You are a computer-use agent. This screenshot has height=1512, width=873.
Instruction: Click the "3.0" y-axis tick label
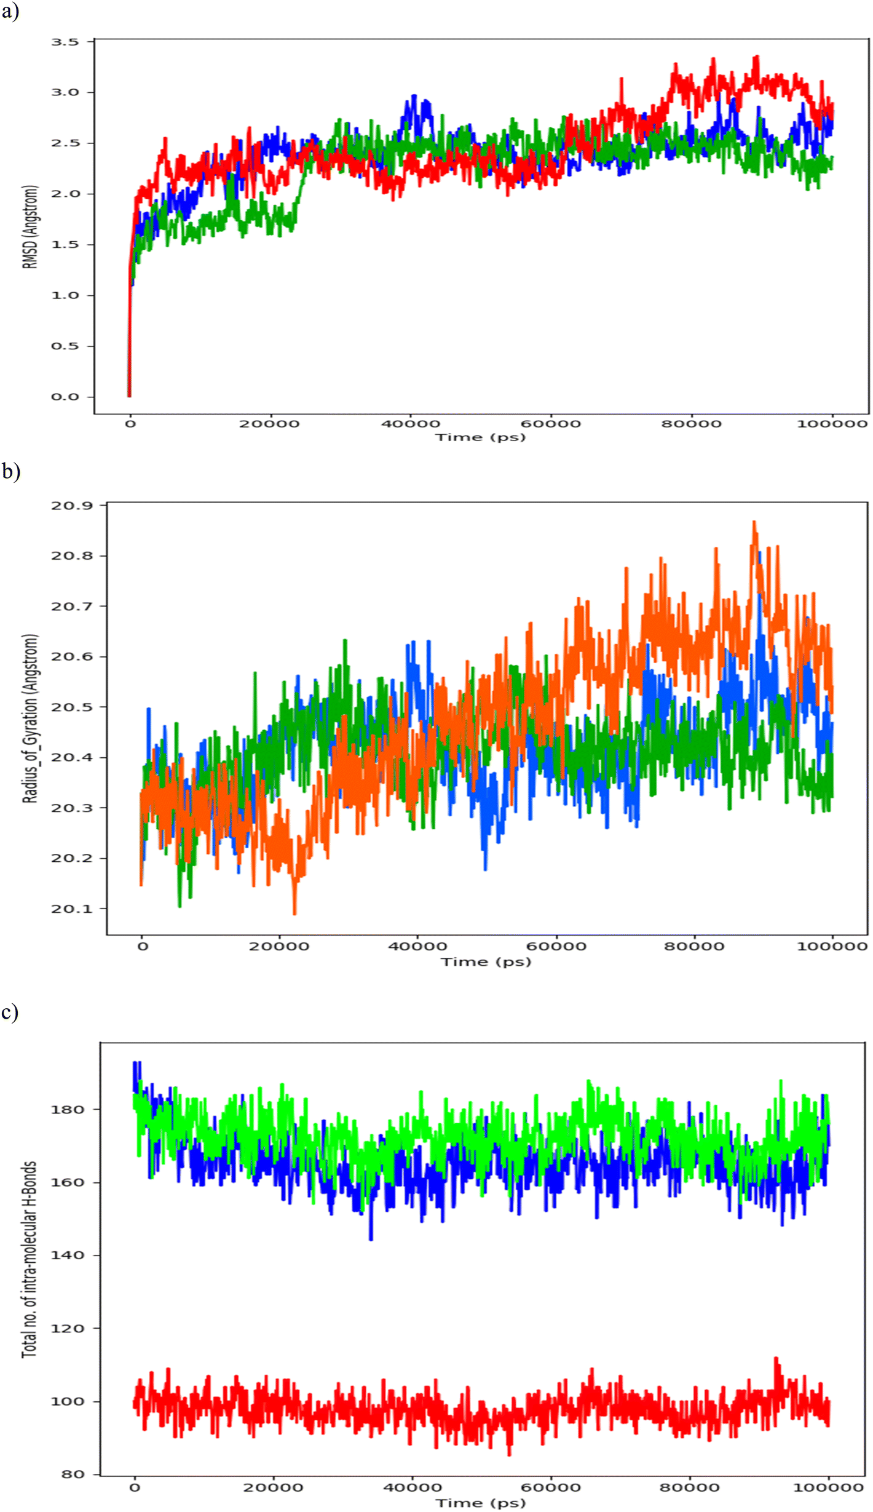(x=65, y=92)
